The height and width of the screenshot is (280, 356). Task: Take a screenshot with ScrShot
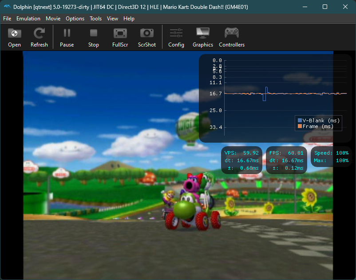pyautogui.click(x=146, y=37)
